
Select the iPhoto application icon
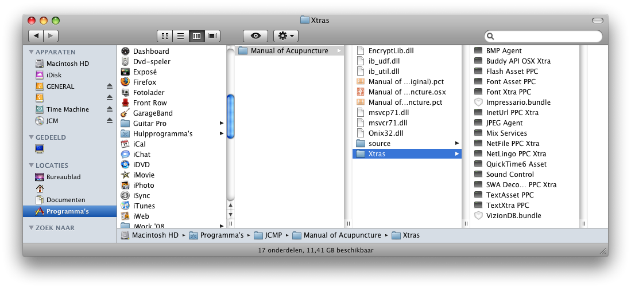(x=126, y=186)
